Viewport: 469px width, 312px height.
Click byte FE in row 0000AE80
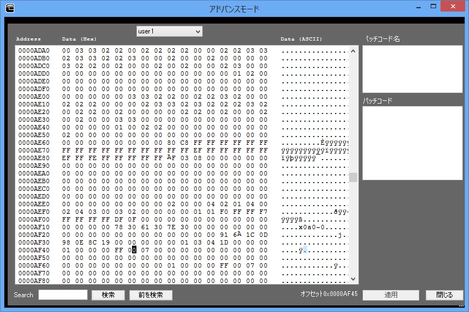pos(93,158)
